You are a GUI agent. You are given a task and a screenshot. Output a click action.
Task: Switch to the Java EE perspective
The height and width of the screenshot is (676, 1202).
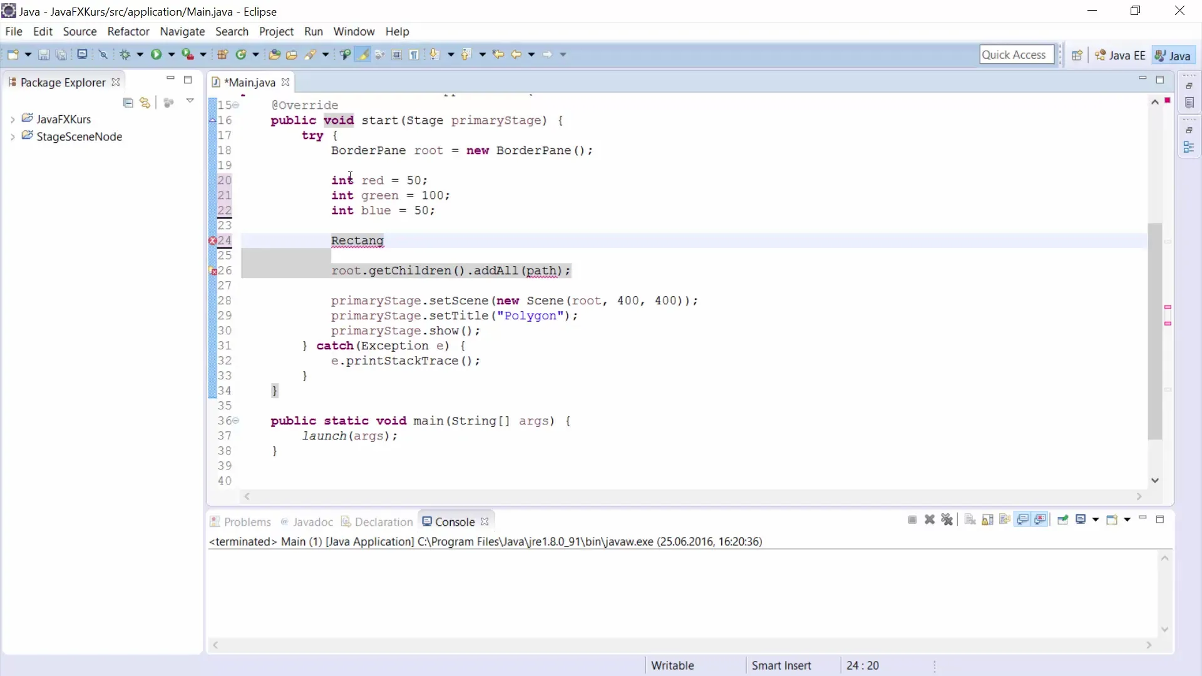point(1120,55)
